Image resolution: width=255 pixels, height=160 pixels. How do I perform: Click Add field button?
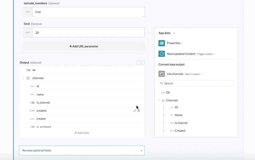click(x=82, y=133)
